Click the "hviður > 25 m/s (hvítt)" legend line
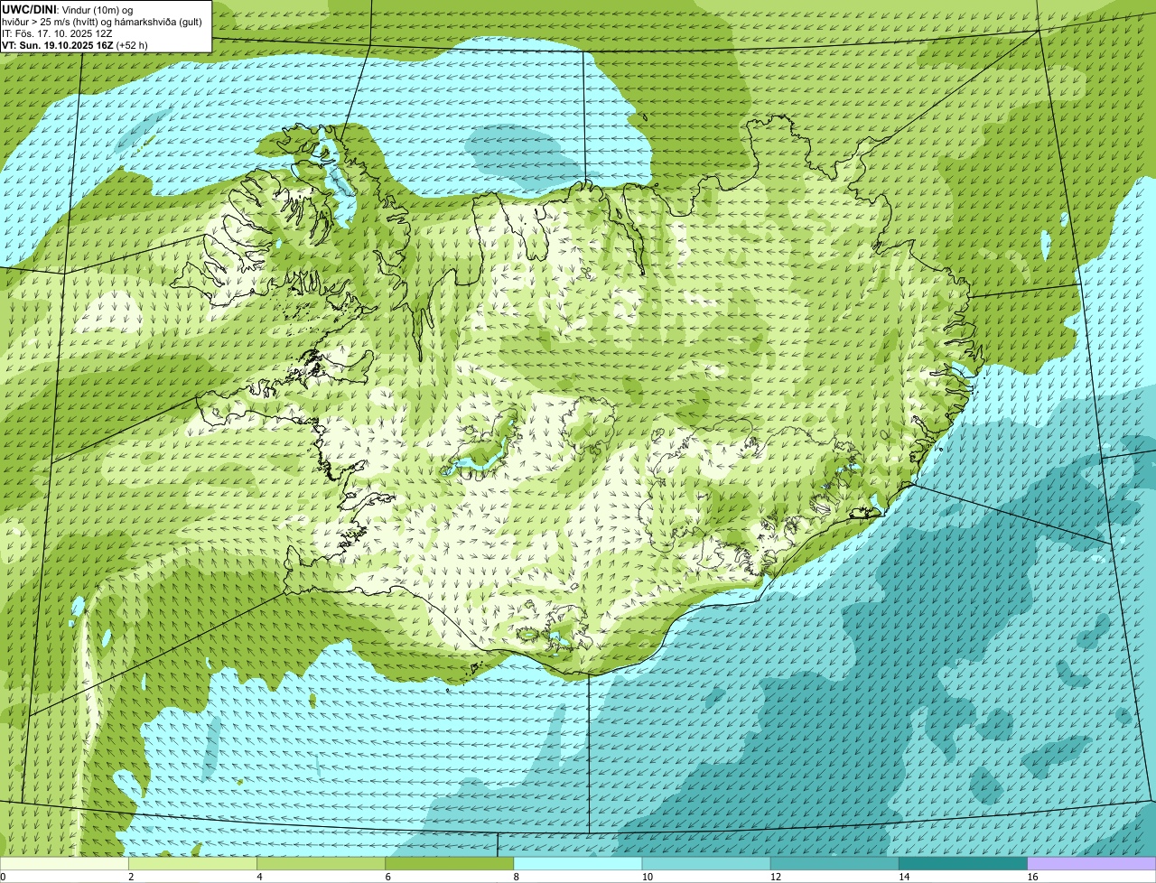1156x883 pixels. point(102,21)
